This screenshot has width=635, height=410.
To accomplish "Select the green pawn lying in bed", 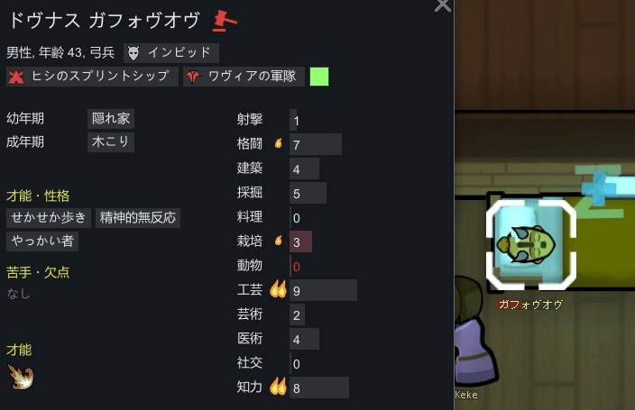I will click(x=527, y=245).
